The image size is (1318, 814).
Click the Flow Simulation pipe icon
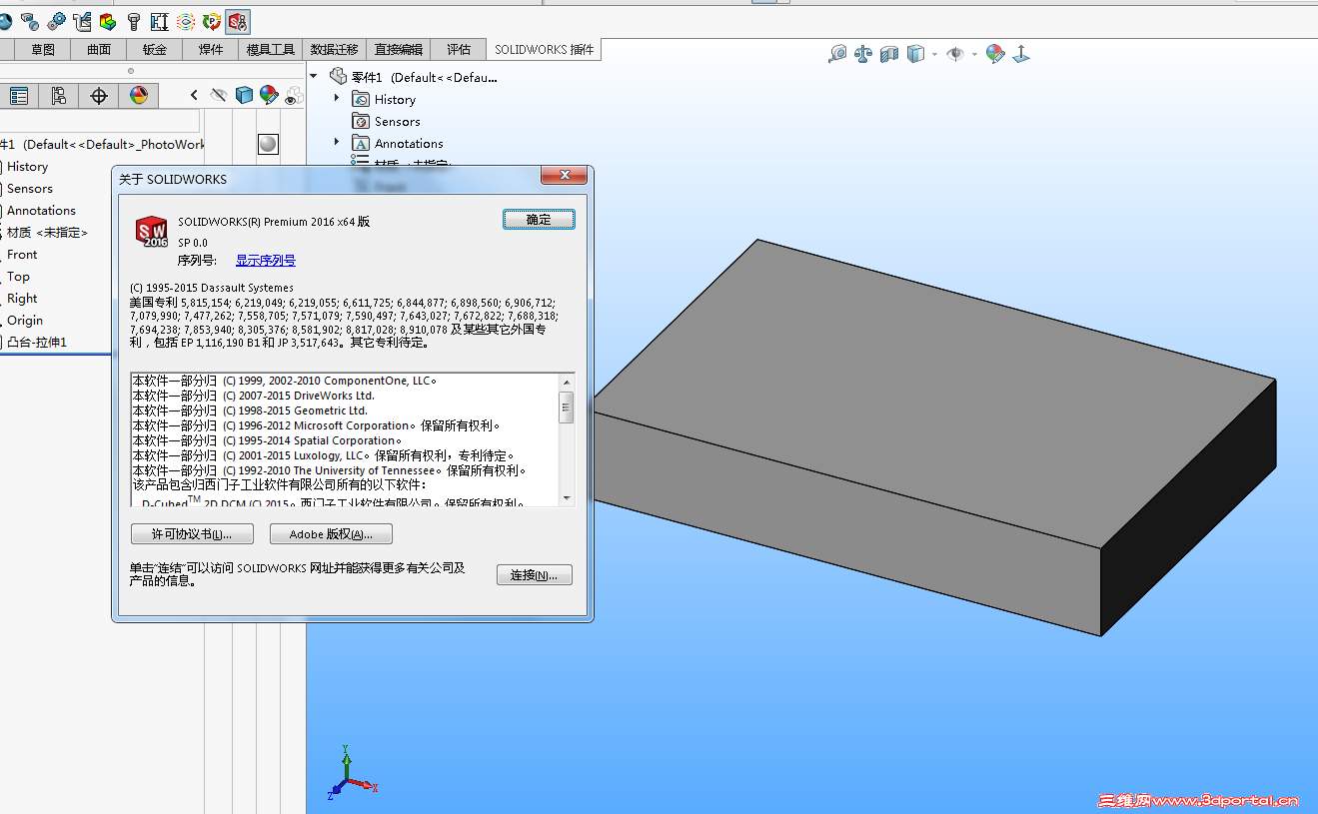(x=30, y=22)
